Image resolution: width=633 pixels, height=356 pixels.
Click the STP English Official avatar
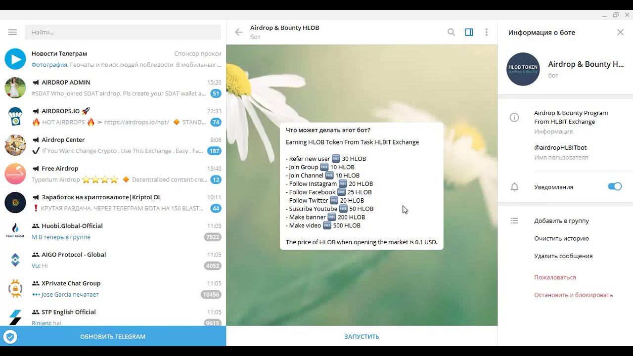tap(15, 316)
